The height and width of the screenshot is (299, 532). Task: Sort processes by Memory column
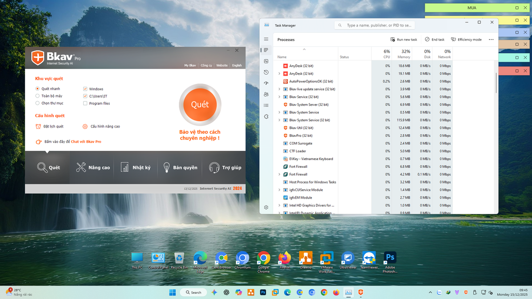(402, 54)
